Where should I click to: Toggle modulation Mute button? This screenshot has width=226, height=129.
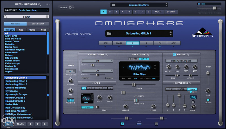86,78
